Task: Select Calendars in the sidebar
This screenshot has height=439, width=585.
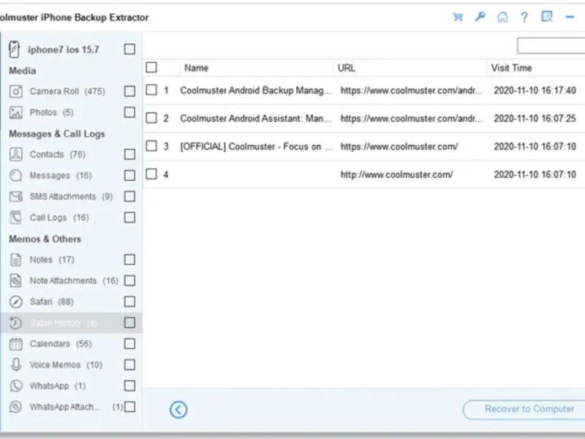Action: pos(50,344)
